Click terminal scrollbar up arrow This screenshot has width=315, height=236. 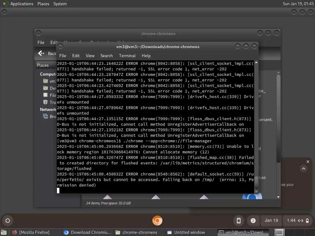point(256,63)
